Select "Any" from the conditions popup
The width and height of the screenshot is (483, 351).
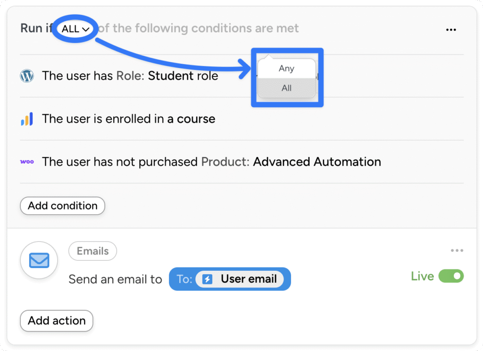click(286, 68)
